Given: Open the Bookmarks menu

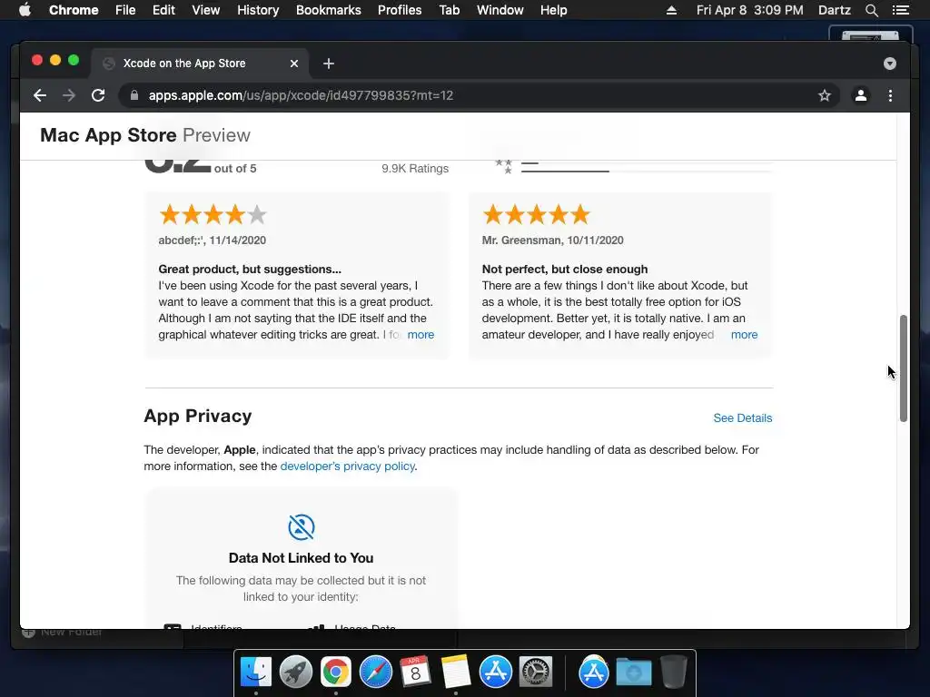Looking at the screenshot, I should [329, 10].
